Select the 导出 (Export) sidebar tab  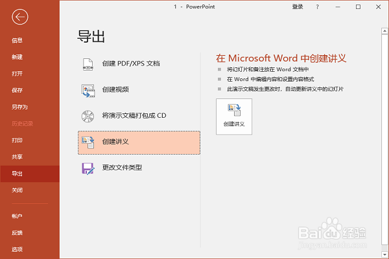click(x=30, y=174)
